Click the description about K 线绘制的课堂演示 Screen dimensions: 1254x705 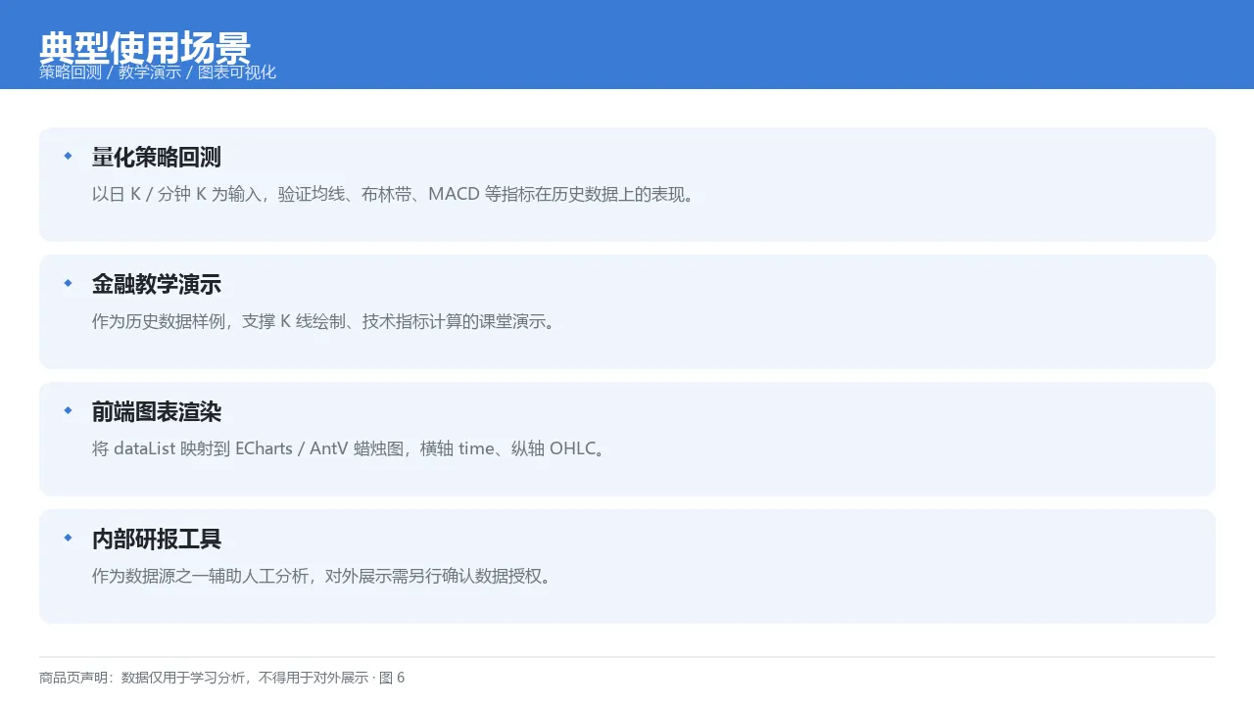point(326,321)
